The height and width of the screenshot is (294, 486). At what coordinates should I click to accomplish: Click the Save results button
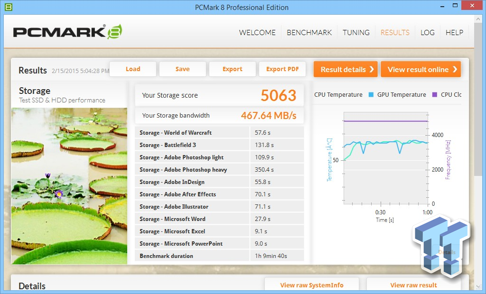[x=183, y=69]
